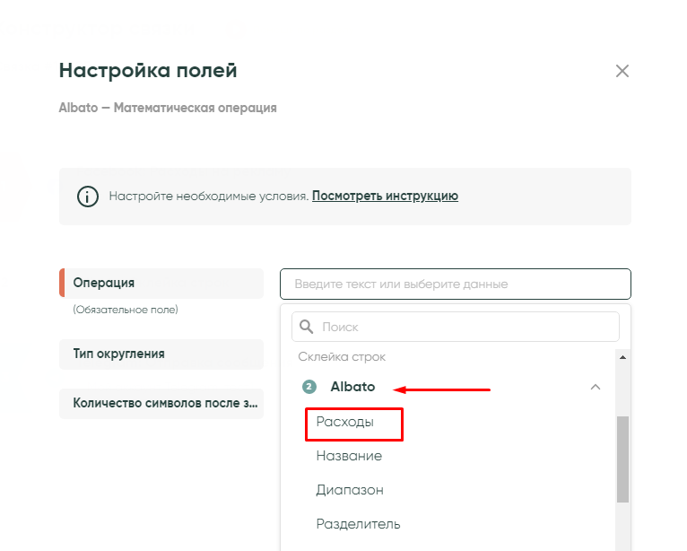The image size is (687, 551).
Task: Select the Операция field
Action: tap(161, 283)
